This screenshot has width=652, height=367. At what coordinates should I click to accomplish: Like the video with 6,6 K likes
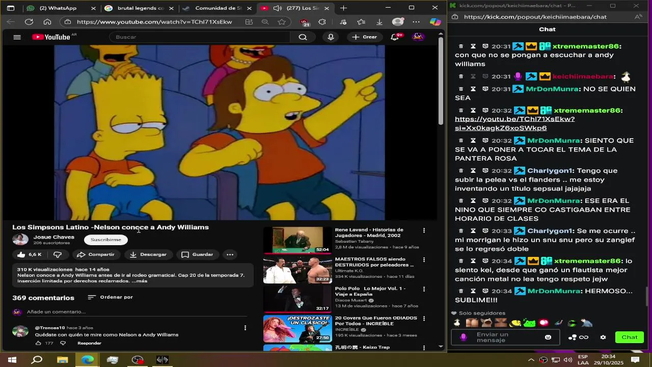click(29, 254)
